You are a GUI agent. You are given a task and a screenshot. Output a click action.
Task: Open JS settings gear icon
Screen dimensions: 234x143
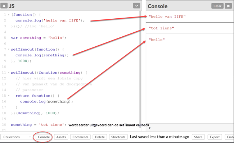point(4,6)
